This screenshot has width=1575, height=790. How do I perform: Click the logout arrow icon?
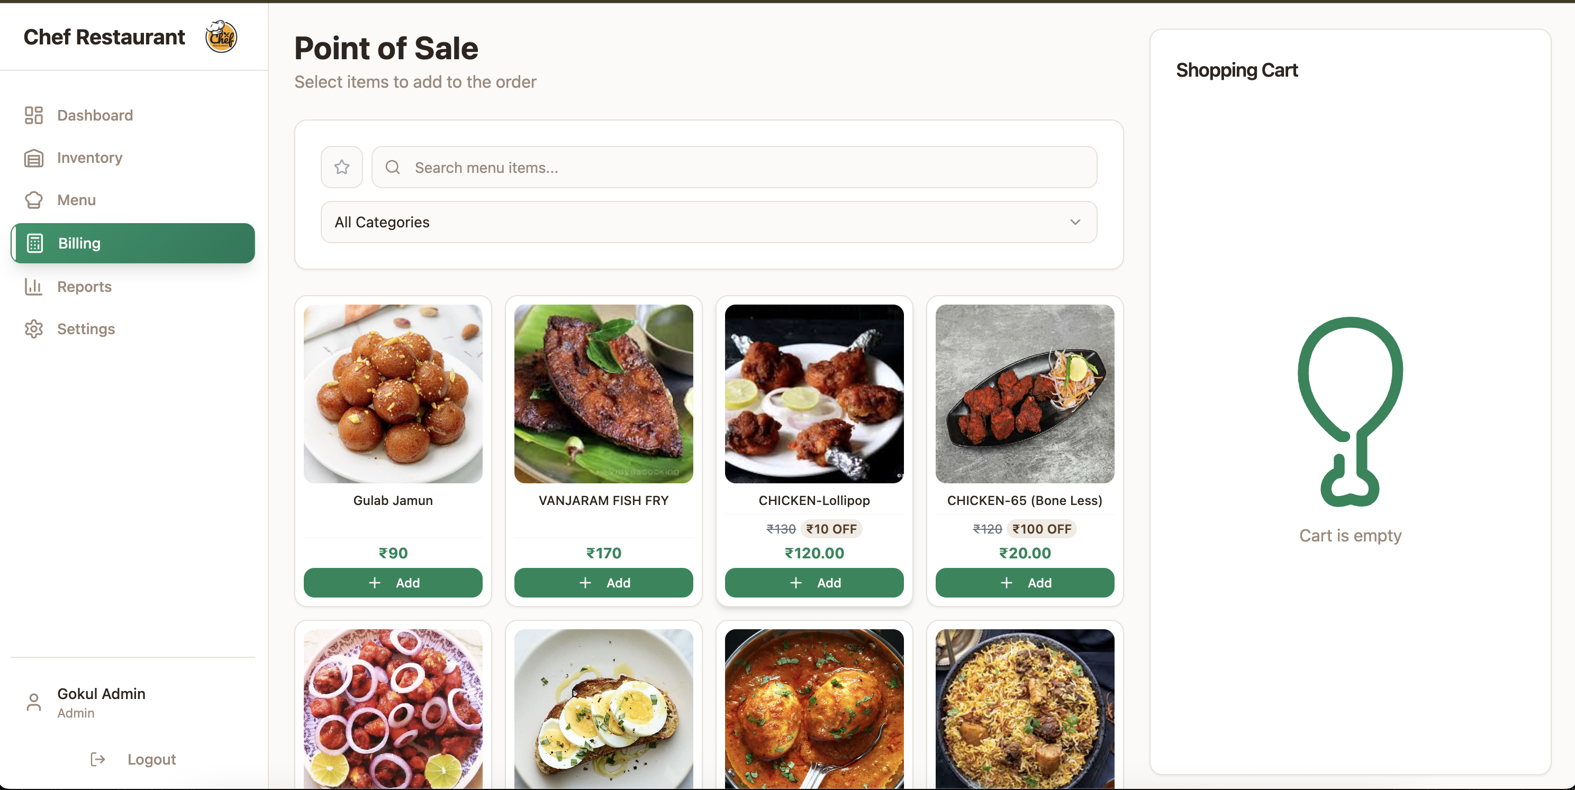pos(97,759)
